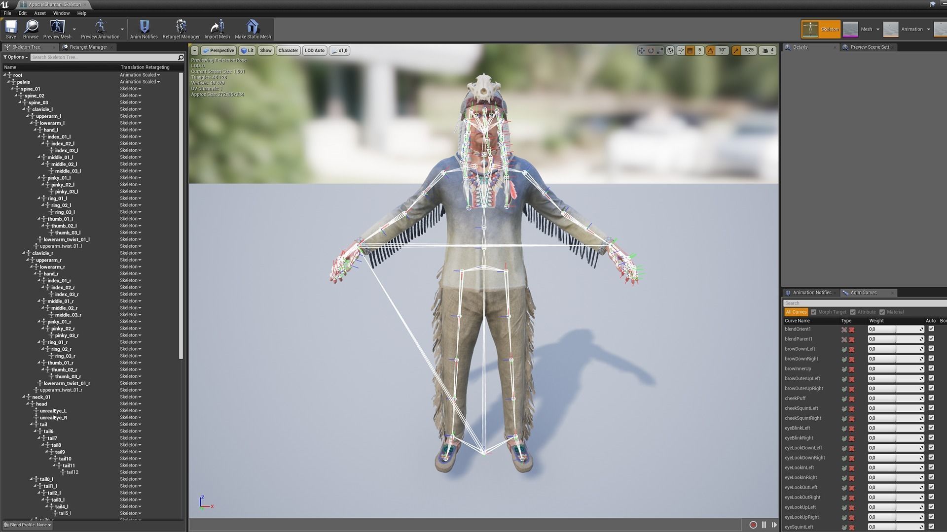Click the record button under the viewport

coord(753,525)
